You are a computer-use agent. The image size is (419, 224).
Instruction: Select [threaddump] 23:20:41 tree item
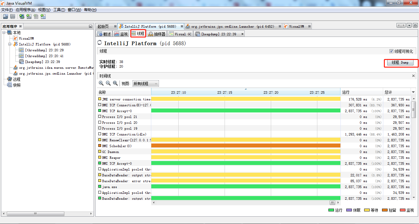(44, 56)
